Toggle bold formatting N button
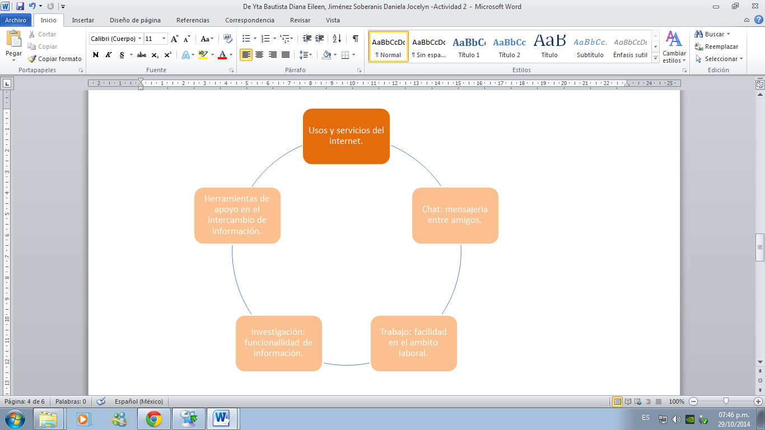Image resolution: width=765 pixels, height=430 pixels. 95,55
